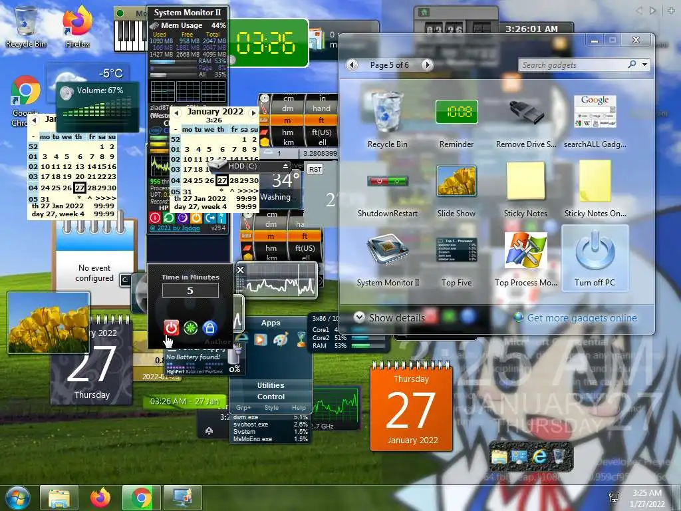This screenshot has height=511, width=681.
Task: Select the Sticky Notes Online gadget
Action: [x=595, y=189]
